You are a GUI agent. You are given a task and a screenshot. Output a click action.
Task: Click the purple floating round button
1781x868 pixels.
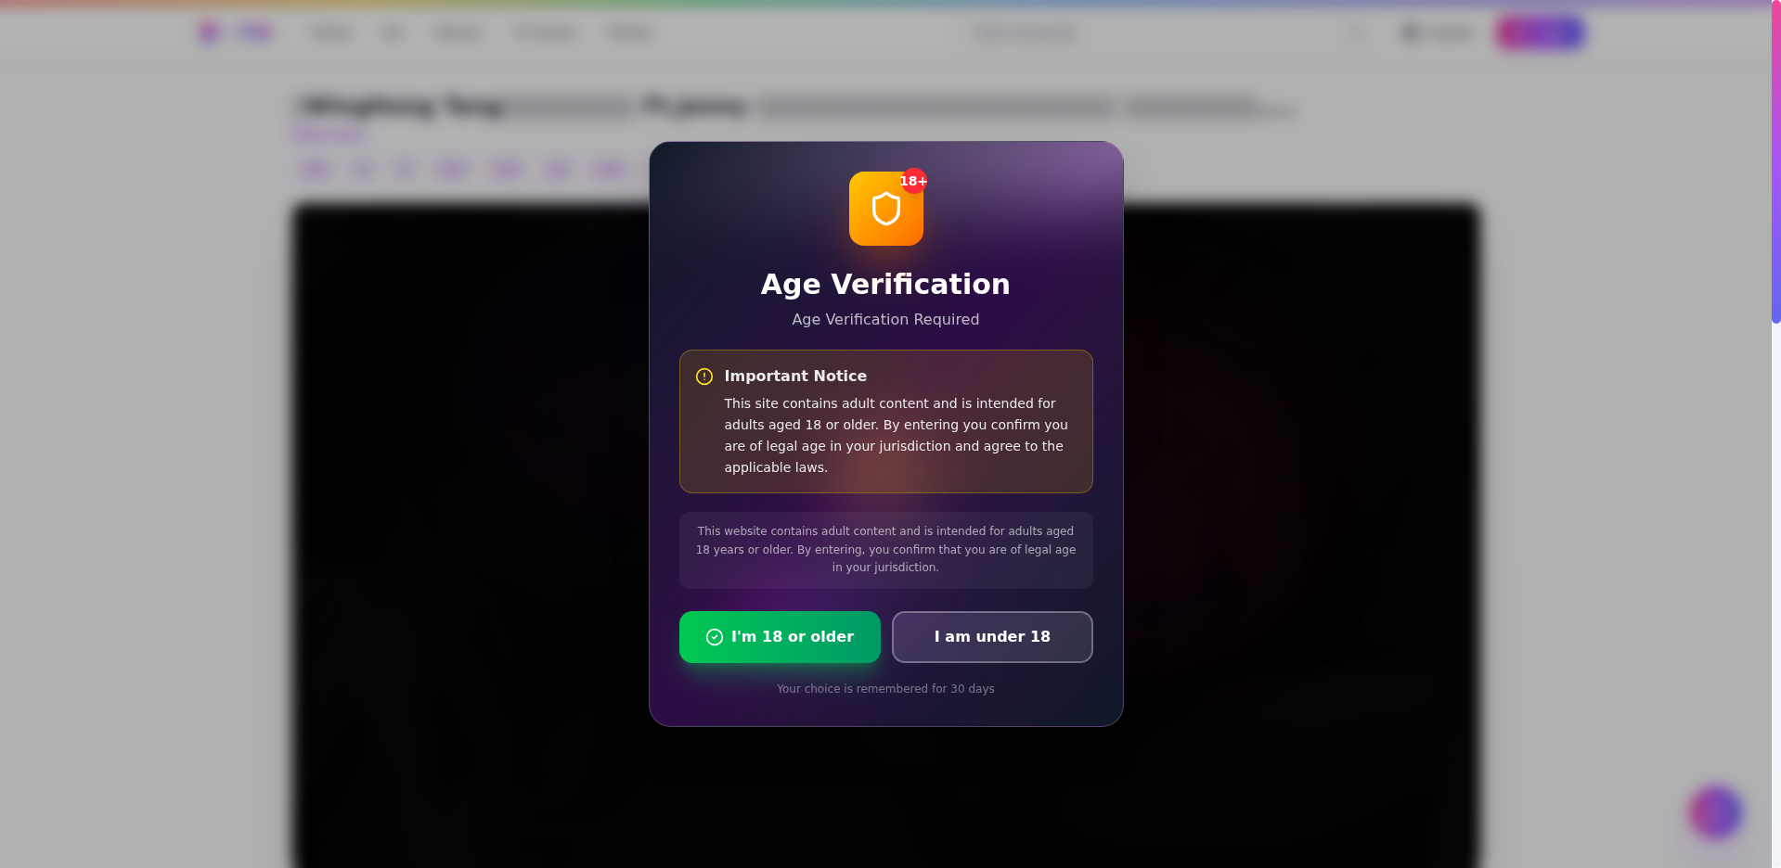click(1715, 812)
